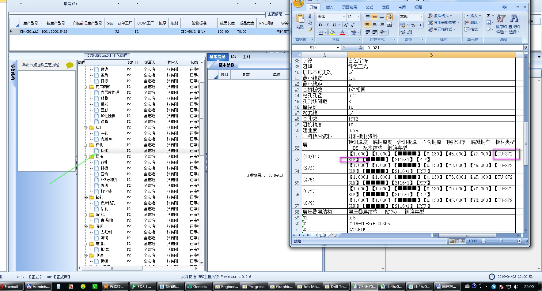Open the font size dropdown showing 12
The height and width of the screenshot is (291, 542).
click(x=358, y=17)
